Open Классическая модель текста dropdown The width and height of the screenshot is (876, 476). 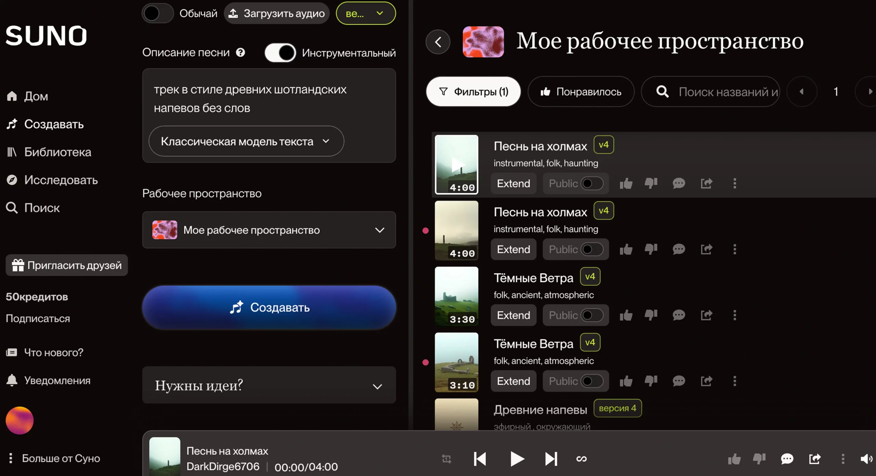pyautogui.click(x=246, y=141)
